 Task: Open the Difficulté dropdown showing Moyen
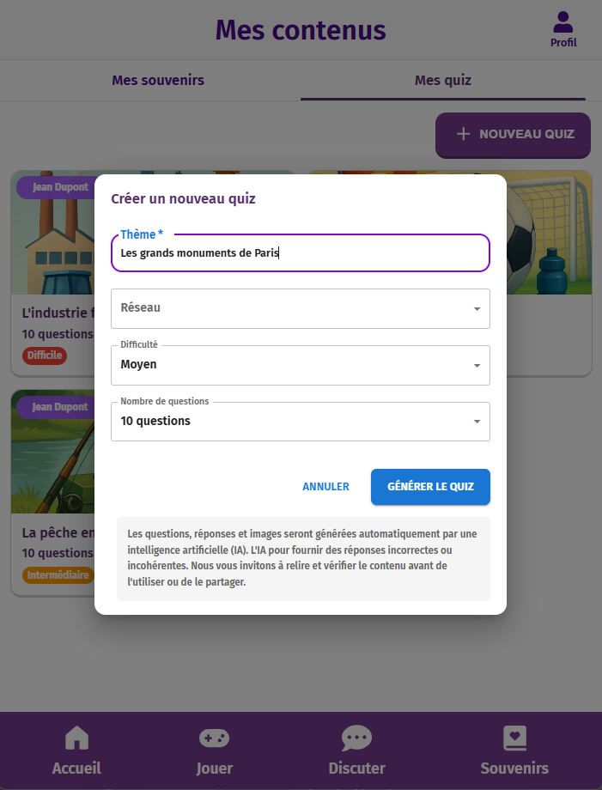coord(300,365)
